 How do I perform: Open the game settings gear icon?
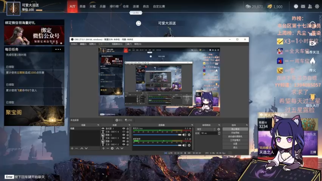[x=317, y=6]
